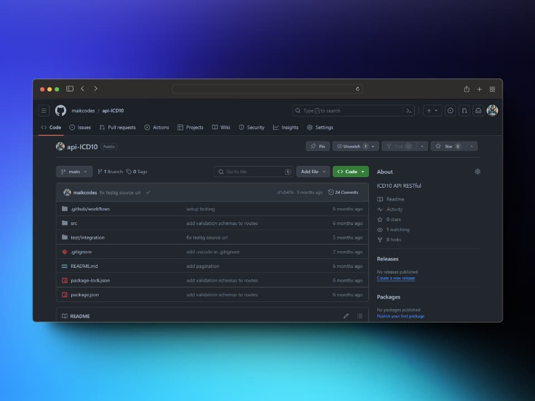Pin the repository to your profile

coord(318,146)
